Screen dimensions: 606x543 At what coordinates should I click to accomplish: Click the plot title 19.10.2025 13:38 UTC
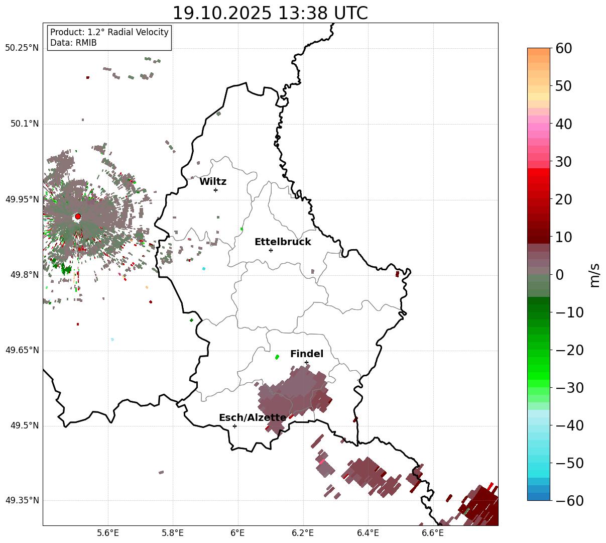(x=270, y=13)
